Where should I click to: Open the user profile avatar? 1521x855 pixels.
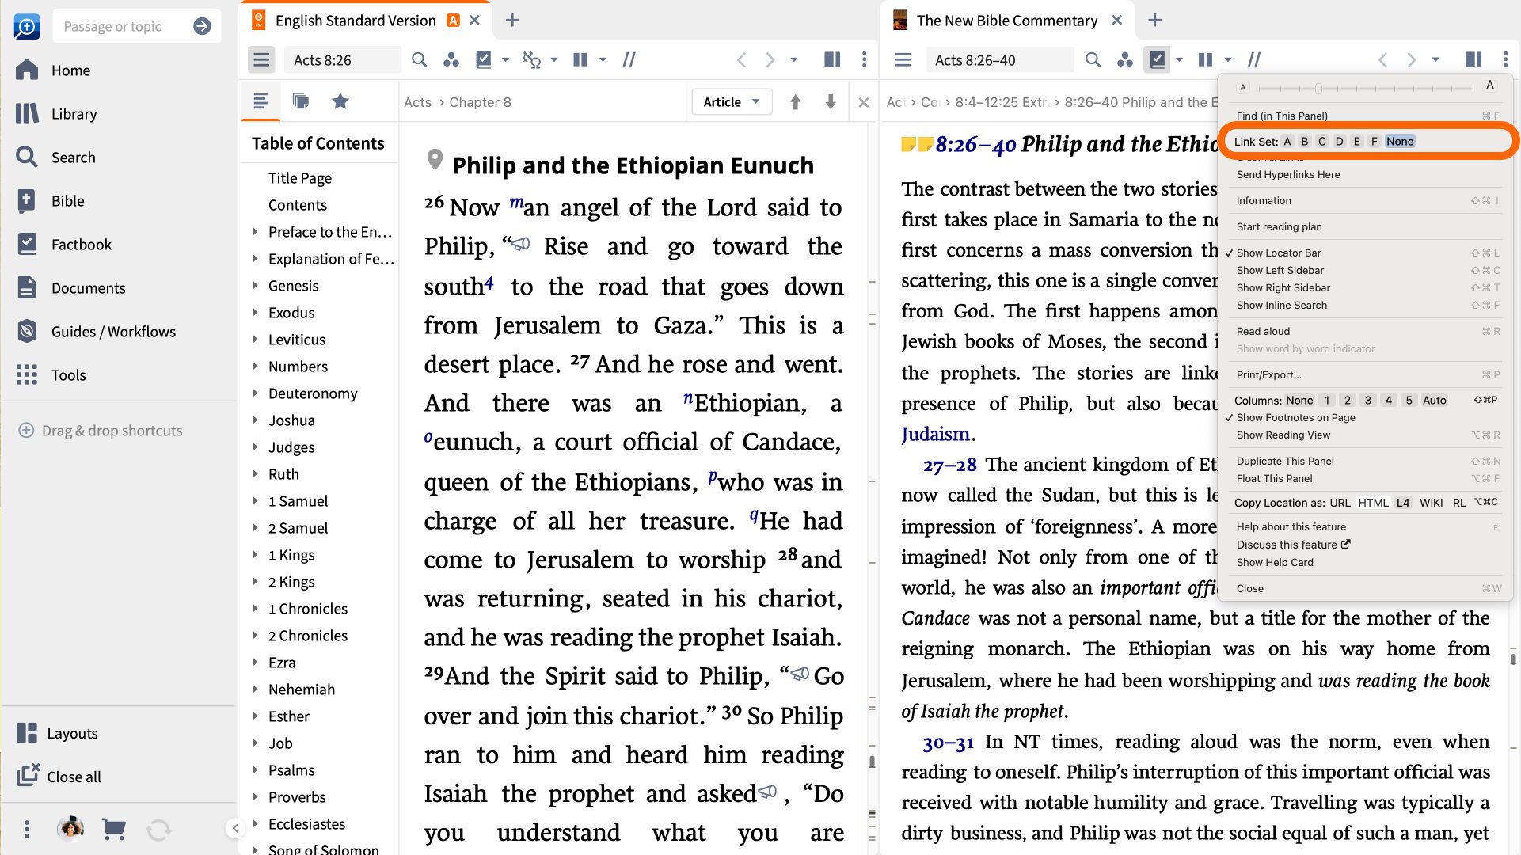tap(70, 828)
